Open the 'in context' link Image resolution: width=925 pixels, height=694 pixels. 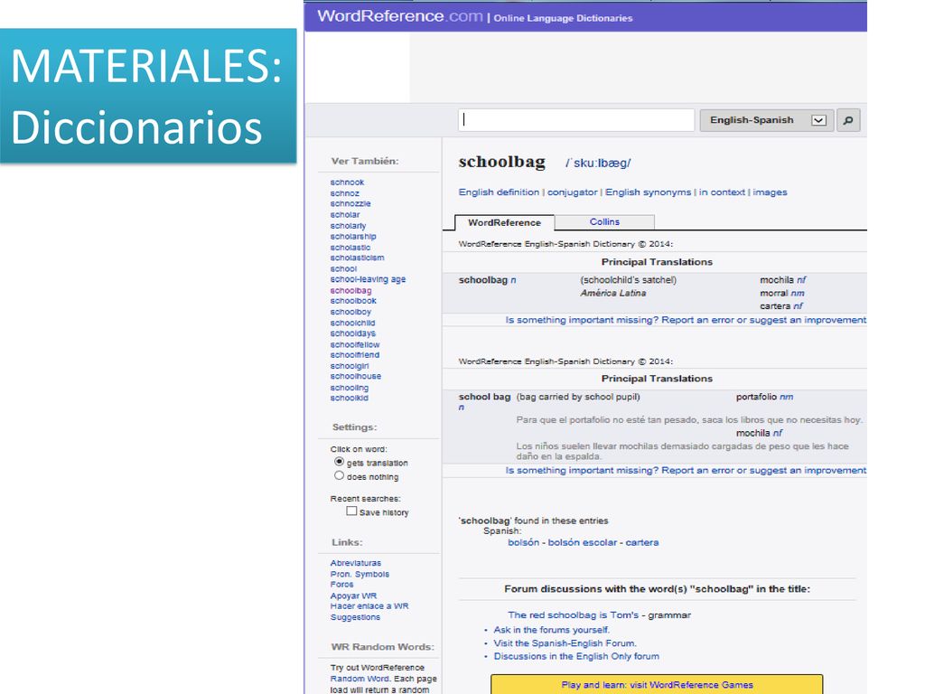click(722, 192)
